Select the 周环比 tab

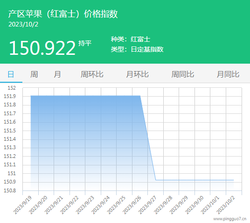click(x=92, y=74)
